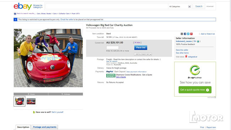Click Save this seller link
The width and height of the screenshot is (231, 130).
click(182, 50)
